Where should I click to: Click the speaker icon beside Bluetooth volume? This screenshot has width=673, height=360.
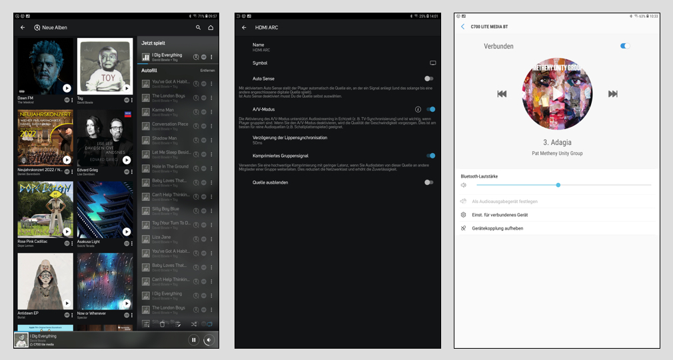[464, 185]
